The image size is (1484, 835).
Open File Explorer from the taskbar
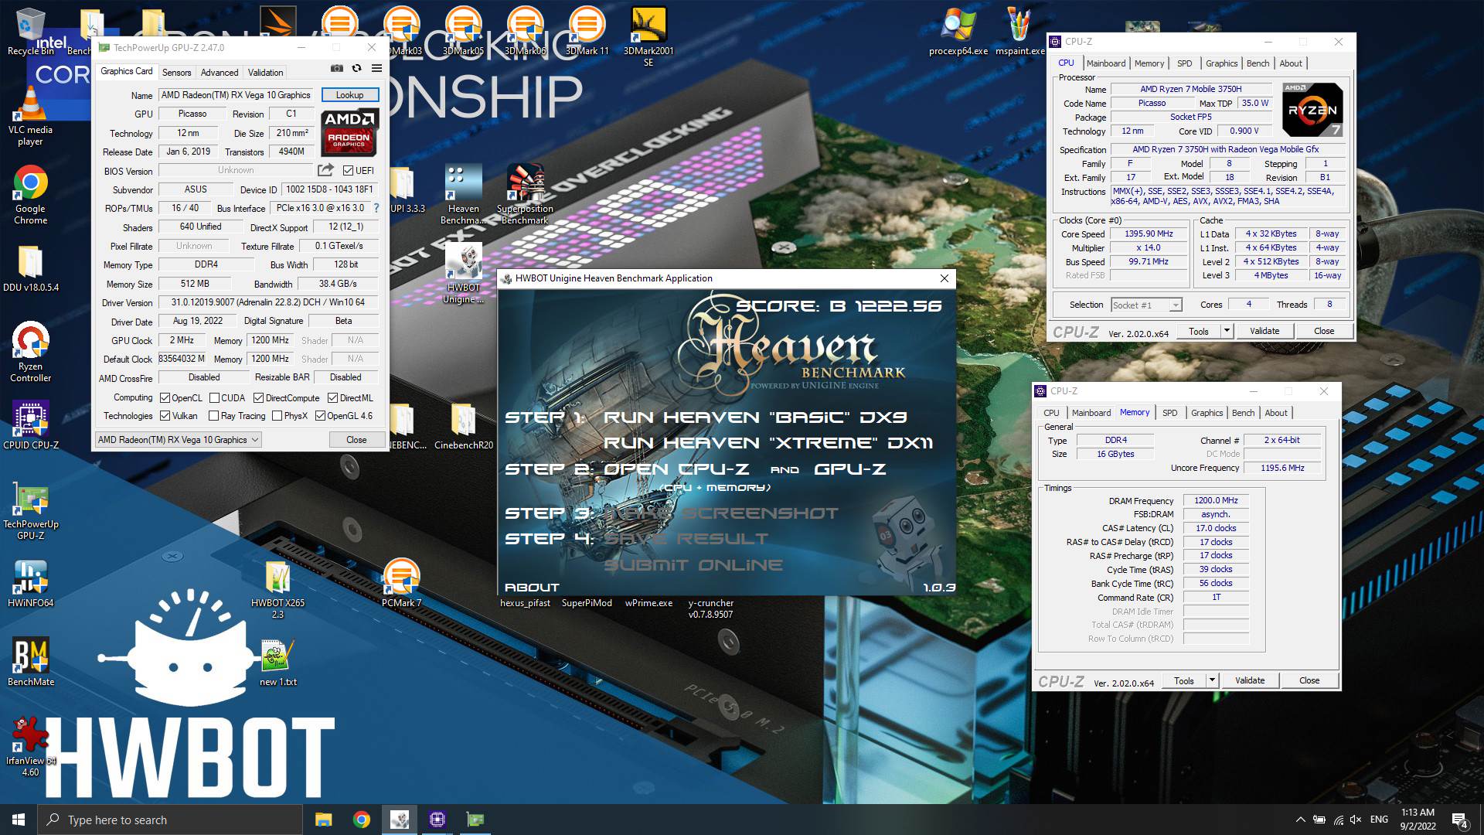click(323, 820)
